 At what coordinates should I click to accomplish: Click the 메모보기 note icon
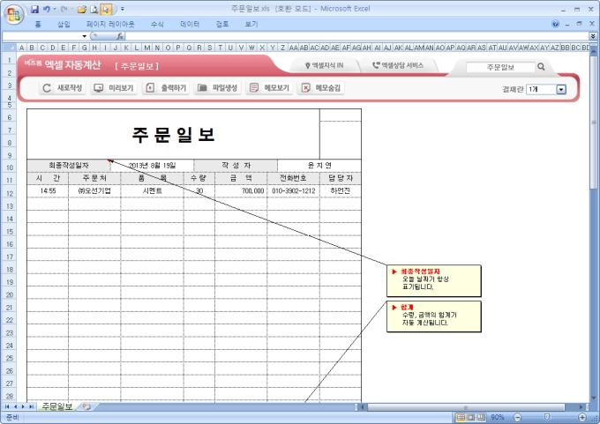(x=254, y=88)
